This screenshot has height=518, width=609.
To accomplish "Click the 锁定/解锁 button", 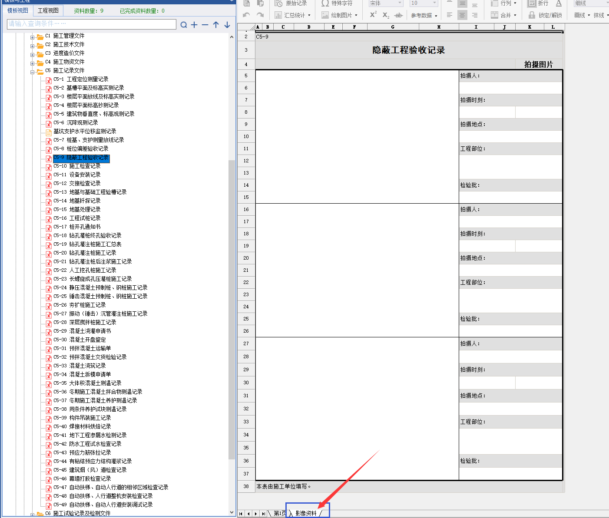I will click(545, 15).
